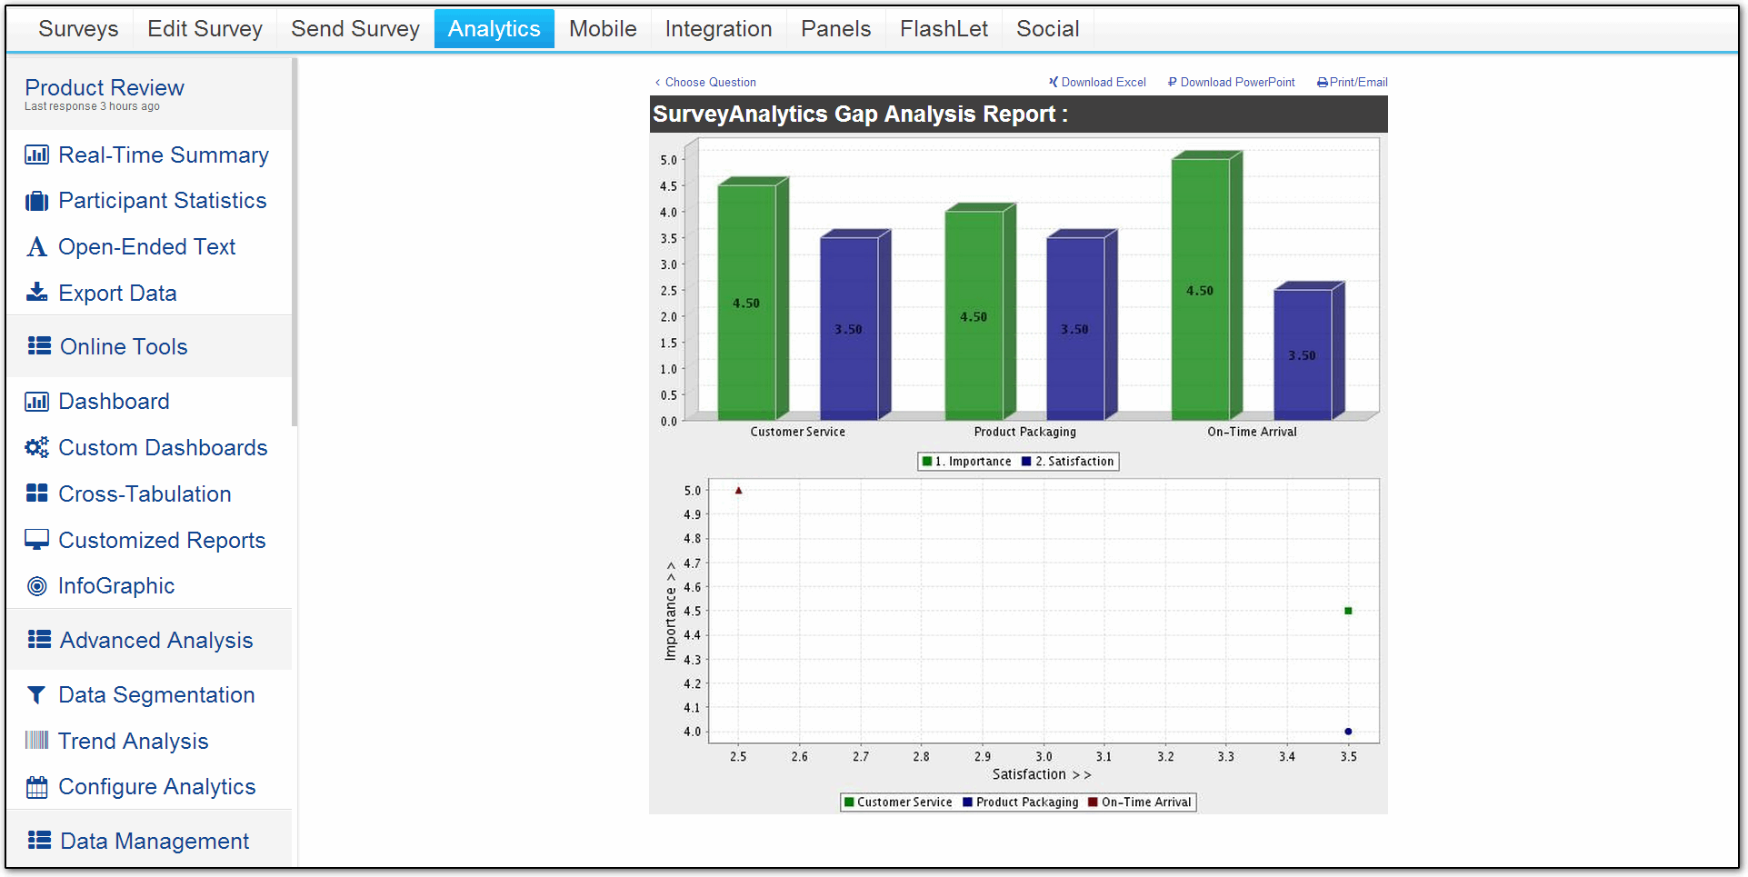
Task: Click blue Satisfaction legend swatch
Action: click(1026, 462)
